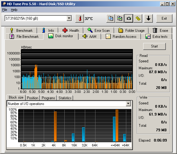Viewport: 177px width, 154px height.
Task: Click the down arrow minimize-to-tray icon
Action: click(148, 18)
